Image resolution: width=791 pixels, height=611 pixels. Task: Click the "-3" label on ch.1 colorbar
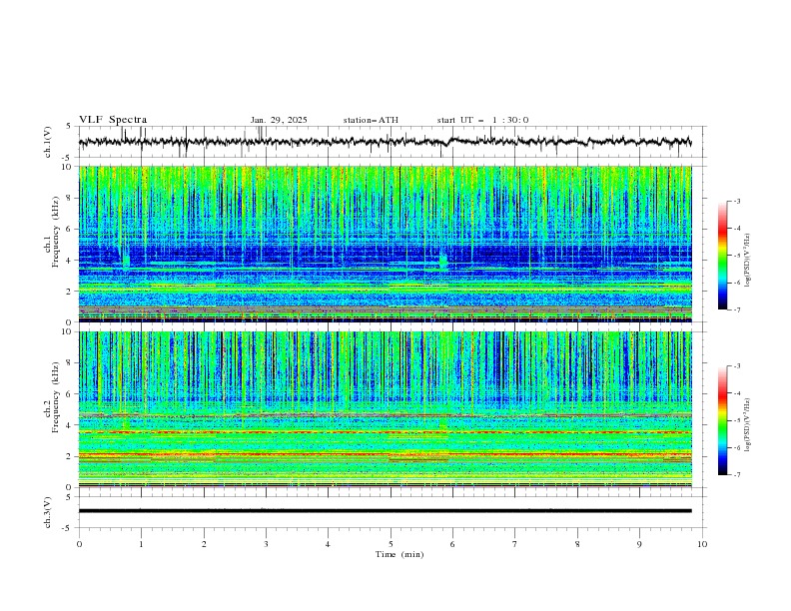(737, 202)
